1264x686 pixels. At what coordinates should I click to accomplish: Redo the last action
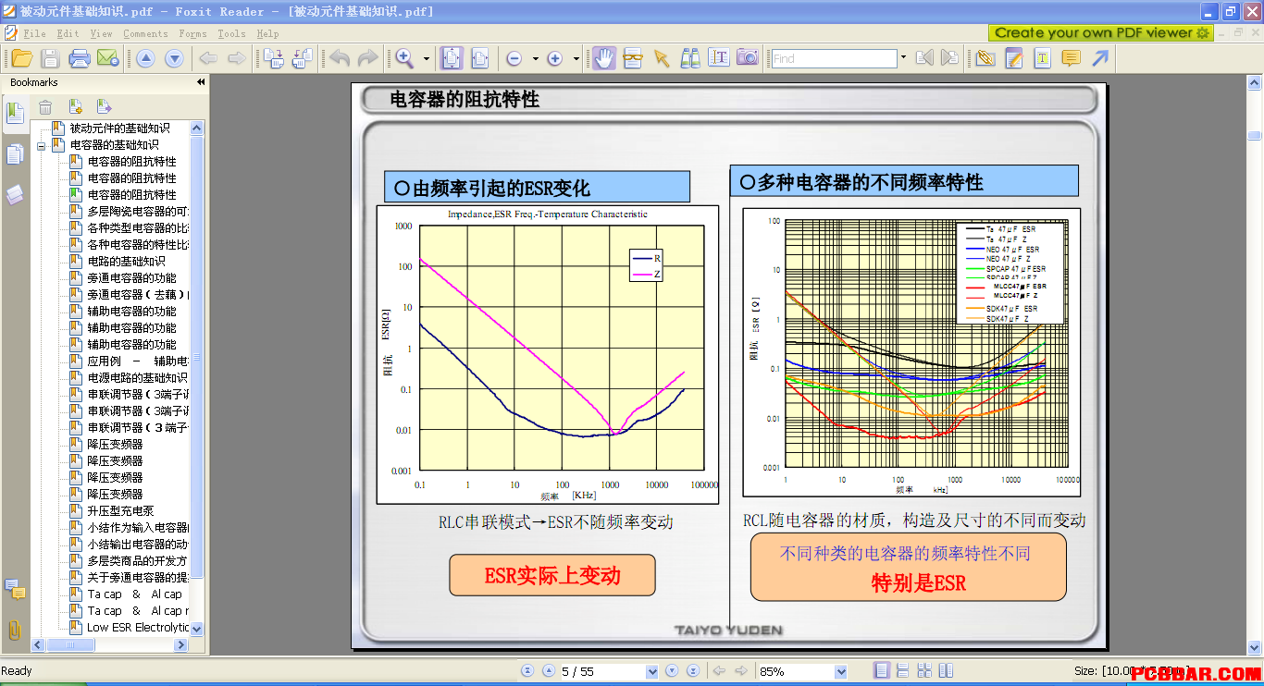tap(368, 58)
